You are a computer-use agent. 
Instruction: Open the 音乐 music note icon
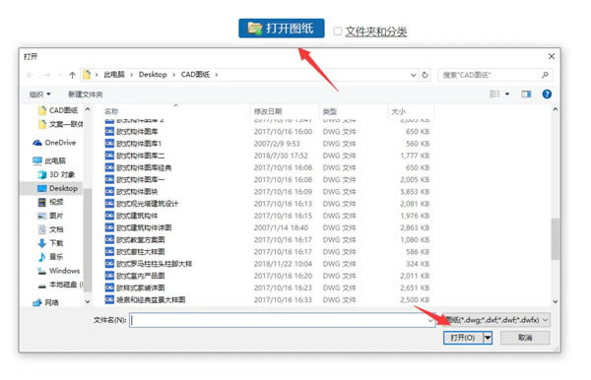tap(42, 257)
